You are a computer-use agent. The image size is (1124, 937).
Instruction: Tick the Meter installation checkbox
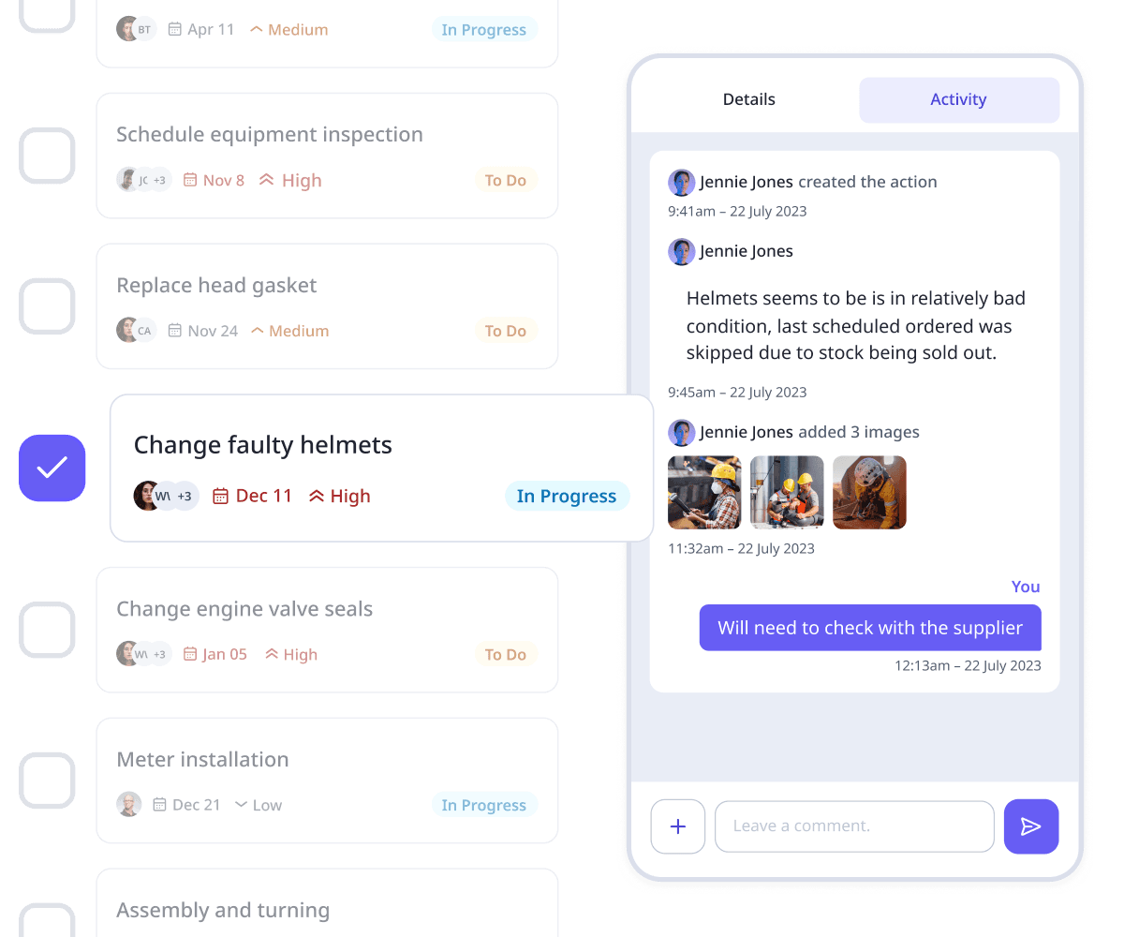[x=47, y=781]
